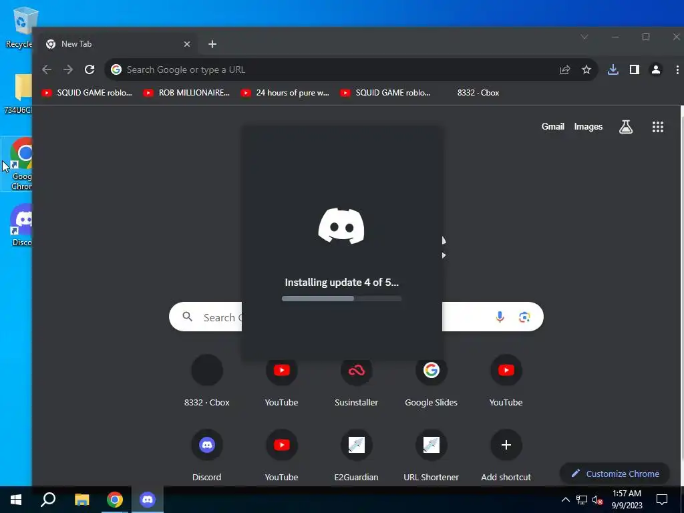This screenshot has width=684, height=513.
Task: Open second SQUID GAME roblo... bookmark
Action: tap(385, 92)
